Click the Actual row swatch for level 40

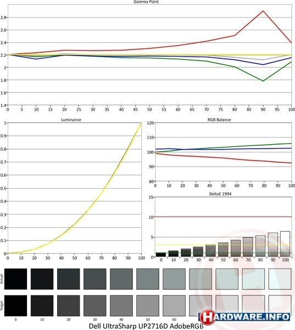click(x=121, y=279)
